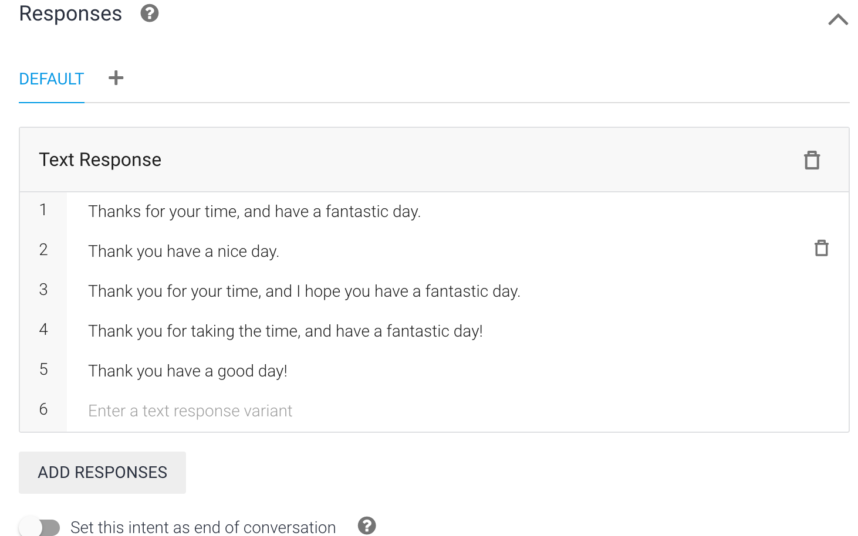This screenshot has height=536, width=858.
Task: Click the Responses section title
Action: [70, 13]
